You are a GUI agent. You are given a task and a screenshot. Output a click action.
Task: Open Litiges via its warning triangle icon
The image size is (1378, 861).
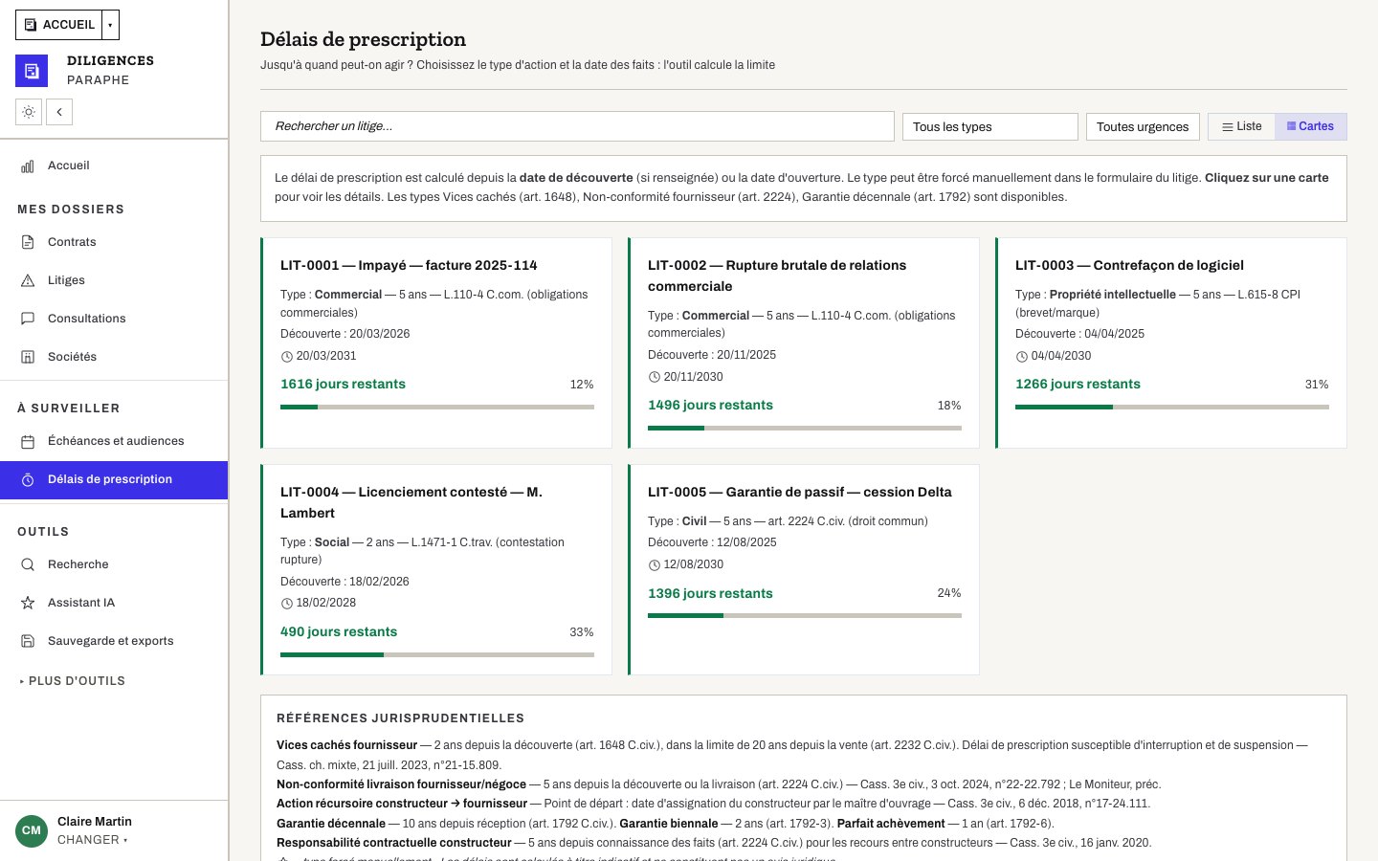pyautogui.click(x=28, y=280)
